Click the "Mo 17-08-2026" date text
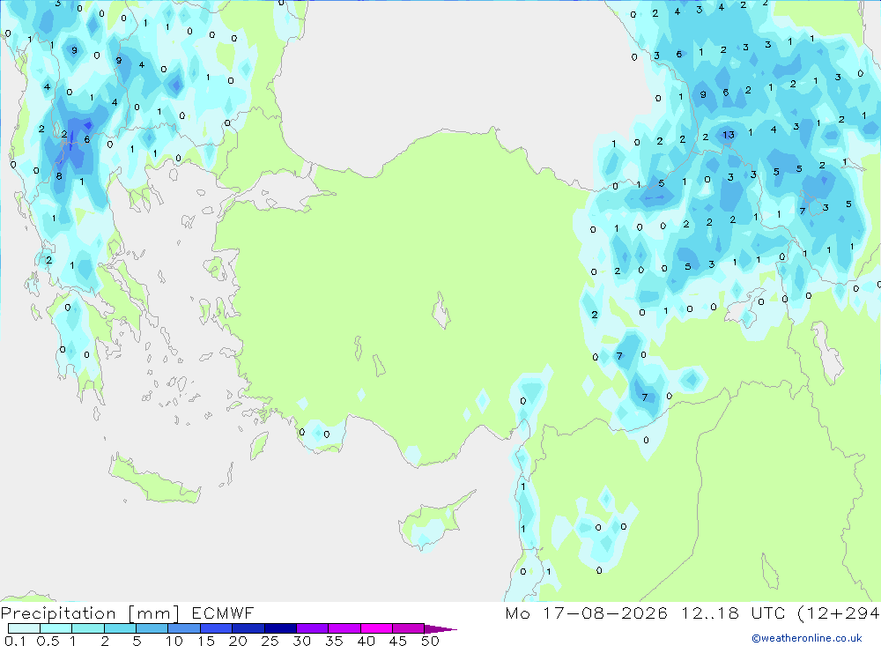The width and height of the screenshot is (881, 646). click(587, 613)
